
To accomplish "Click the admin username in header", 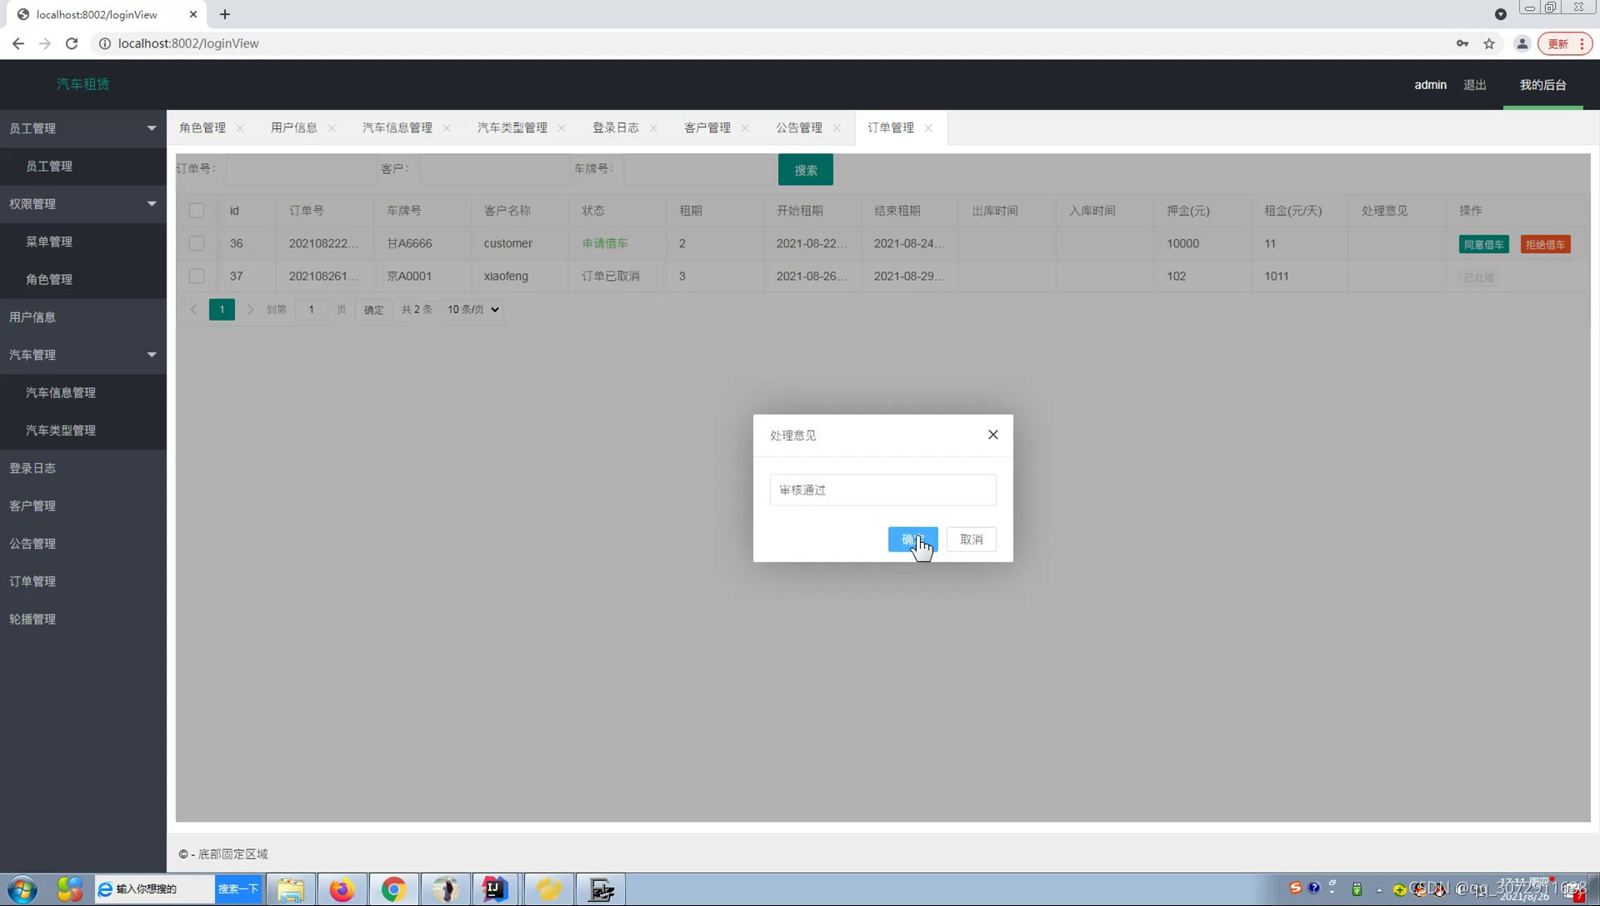I will [x=1430, y=85].
